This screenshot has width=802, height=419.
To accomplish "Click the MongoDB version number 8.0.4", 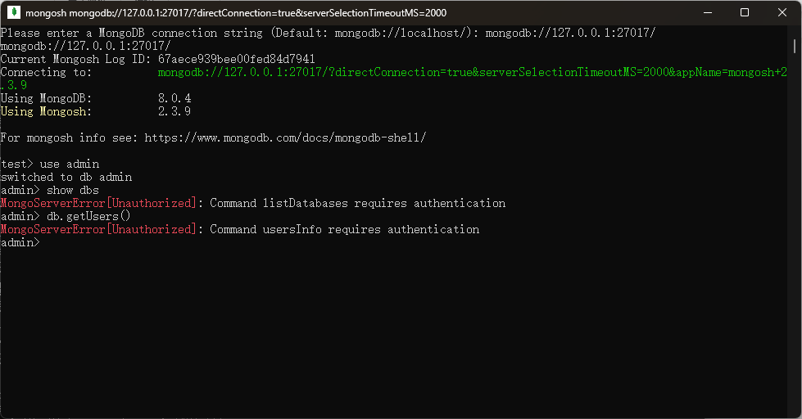I will click(174, 98).
